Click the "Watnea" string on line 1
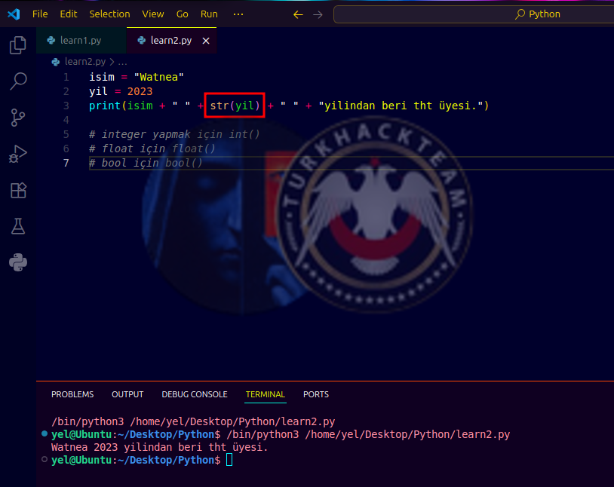The width and height of the screenshot is (614, 487). click(158, 77)
